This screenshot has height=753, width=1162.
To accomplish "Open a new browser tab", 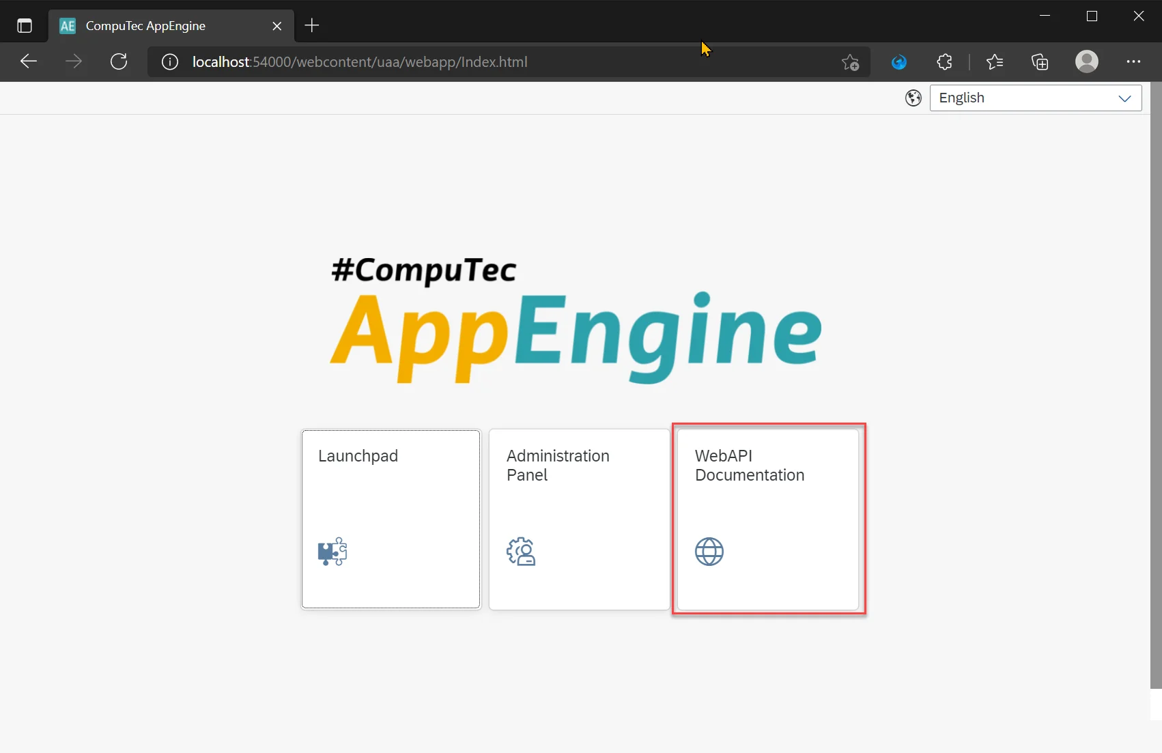I will click(311, 25).
